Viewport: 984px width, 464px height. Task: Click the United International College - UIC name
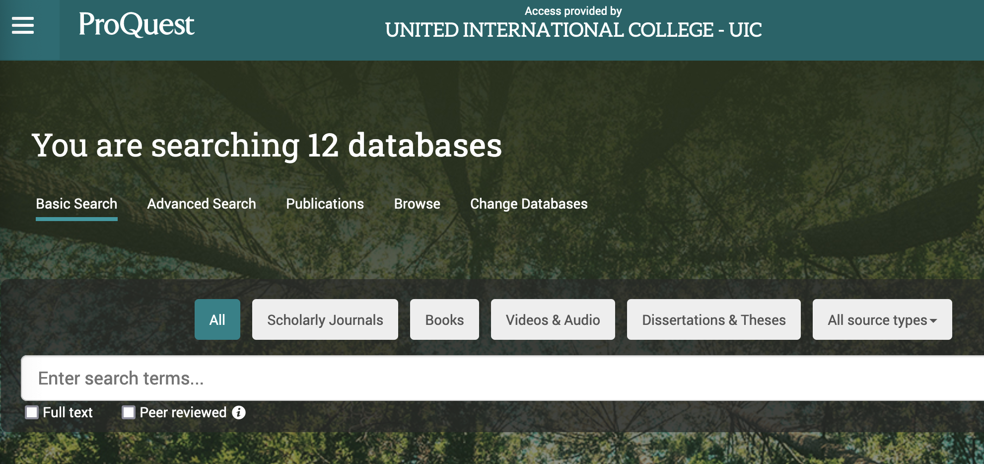573,30
